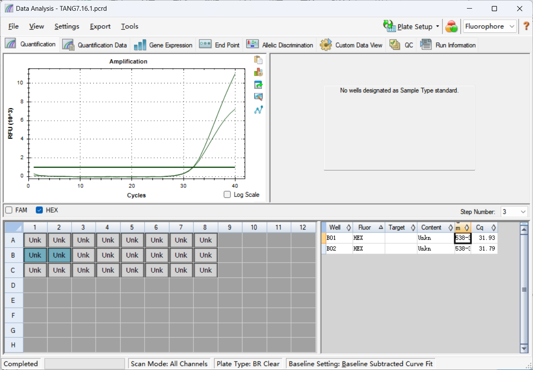Image resolution: width=533 pixels, height=370 pixels.
Task: Open the Settings menu
Action: tap(67, 26)
